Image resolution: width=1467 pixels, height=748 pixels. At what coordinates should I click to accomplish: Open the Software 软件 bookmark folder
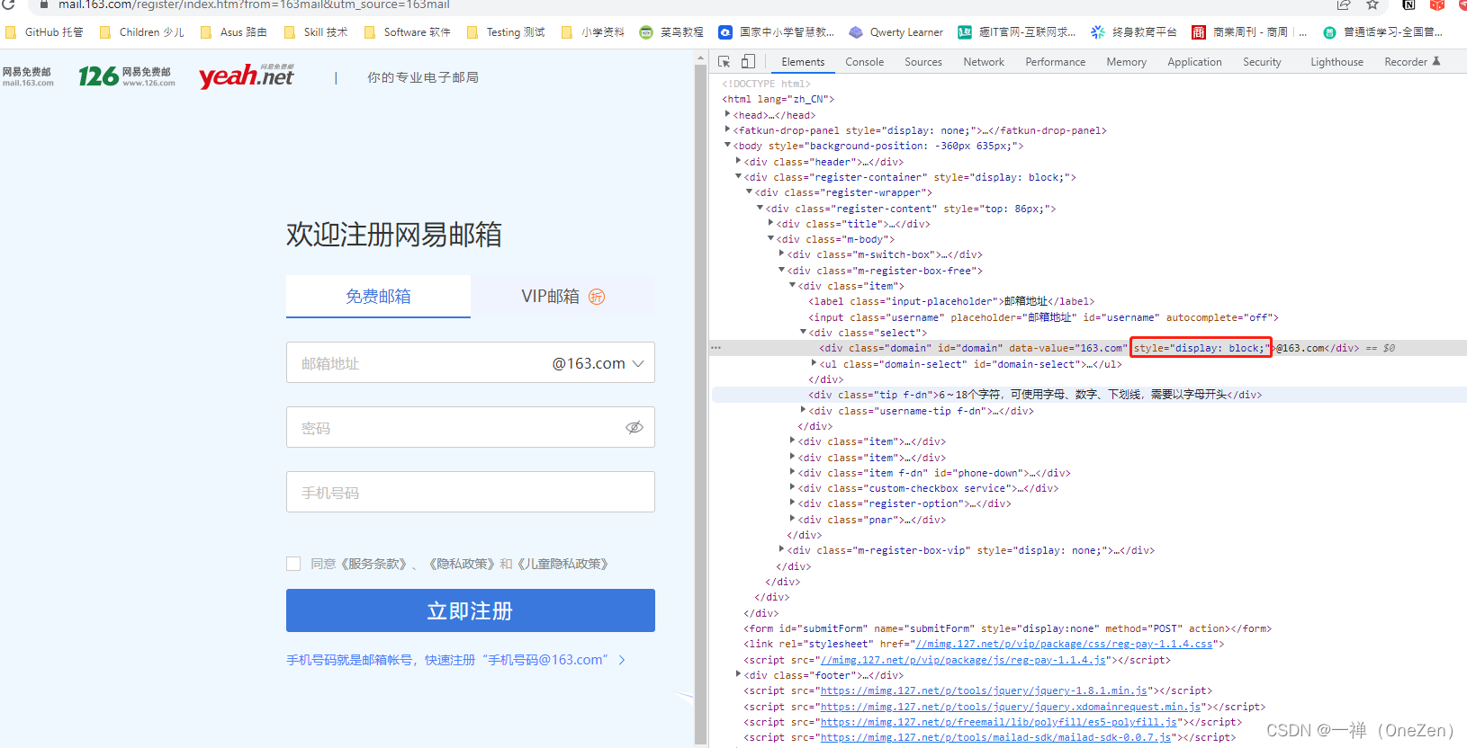coord(408,32)
